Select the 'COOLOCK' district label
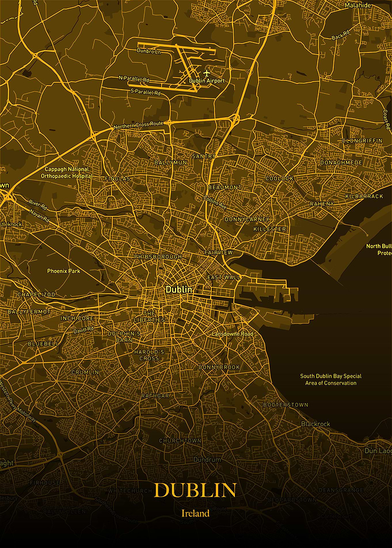 [x=279, y=178]
